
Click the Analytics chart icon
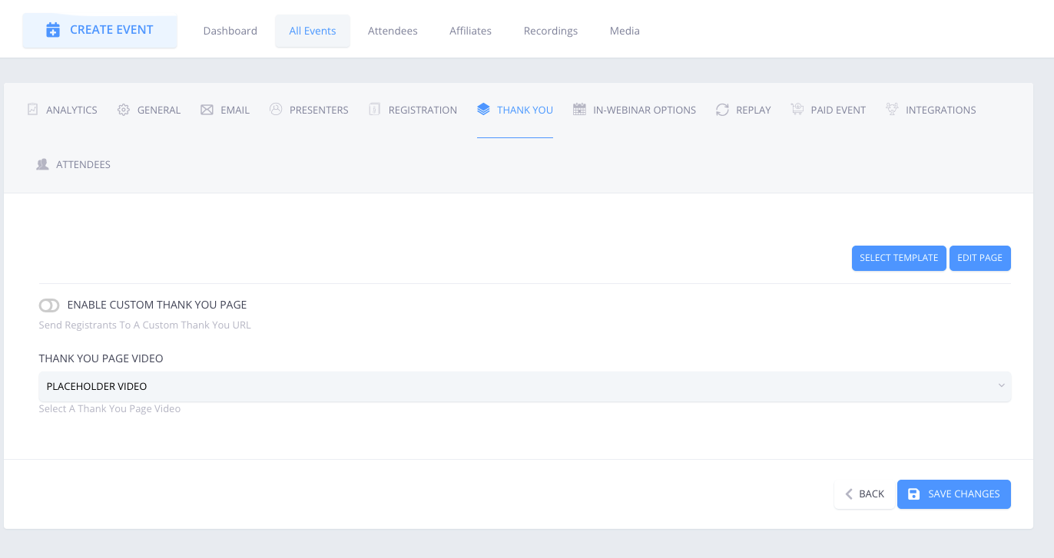(x=32, y=110)
